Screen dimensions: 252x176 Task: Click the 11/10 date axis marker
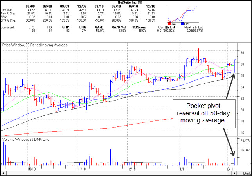81,169
